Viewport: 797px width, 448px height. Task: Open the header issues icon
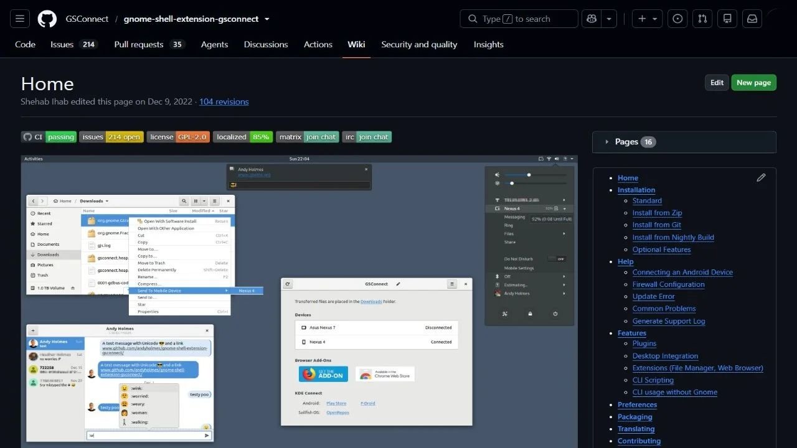tap(677, 19)
